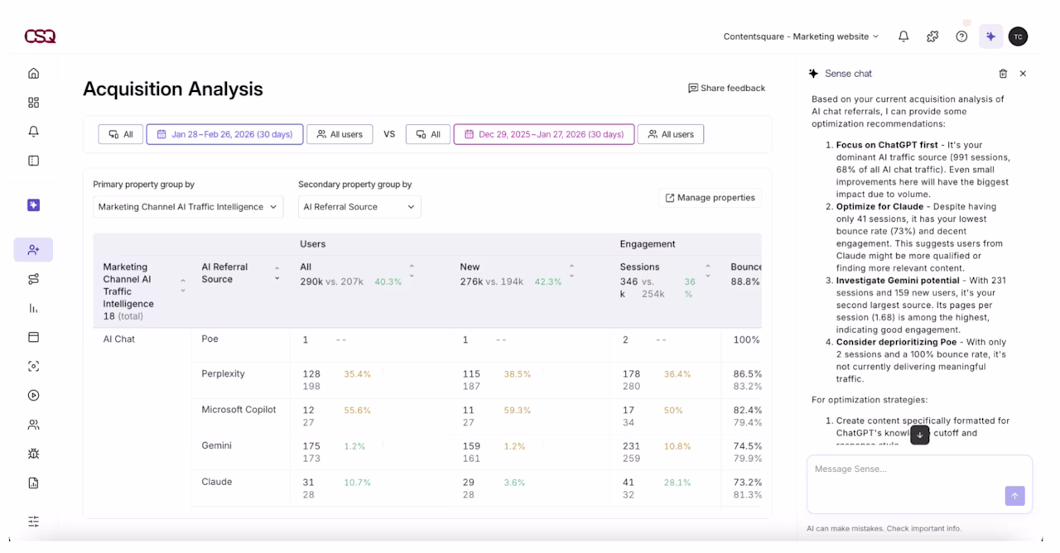Go to Home in the sidebar
Viewport: 1060px width, 553px height.
click(33, 74)
